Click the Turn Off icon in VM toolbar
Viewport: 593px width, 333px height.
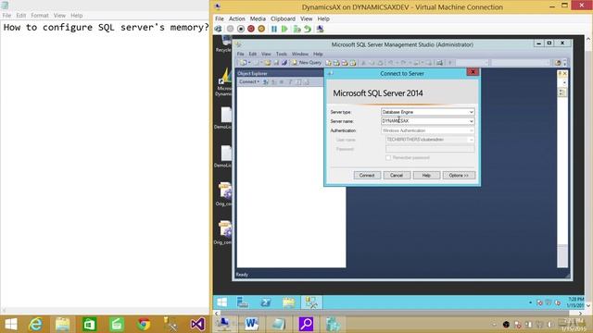pyautogui.click(x=241, y=29)
